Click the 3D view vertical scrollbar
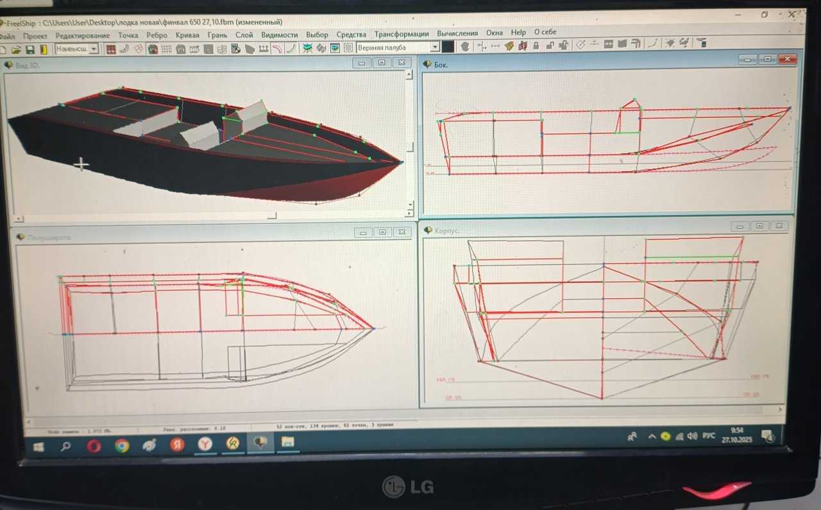 pos(409,141)
